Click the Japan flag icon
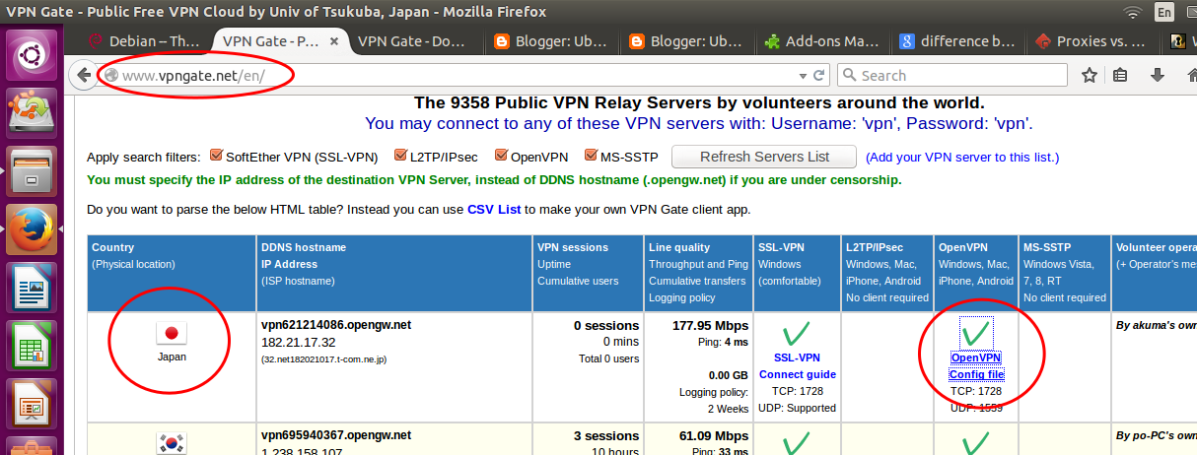 click(172, 334)
